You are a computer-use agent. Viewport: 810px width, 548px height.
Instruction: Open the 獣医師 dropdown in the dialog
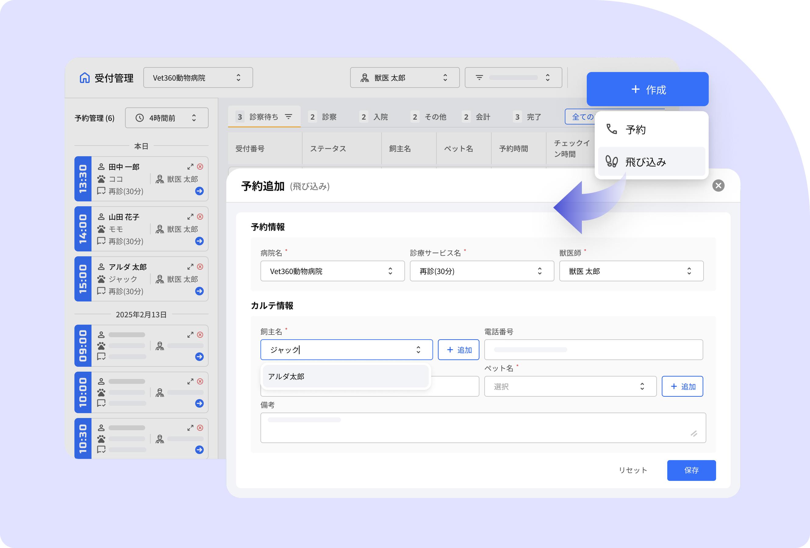(631, 271)
